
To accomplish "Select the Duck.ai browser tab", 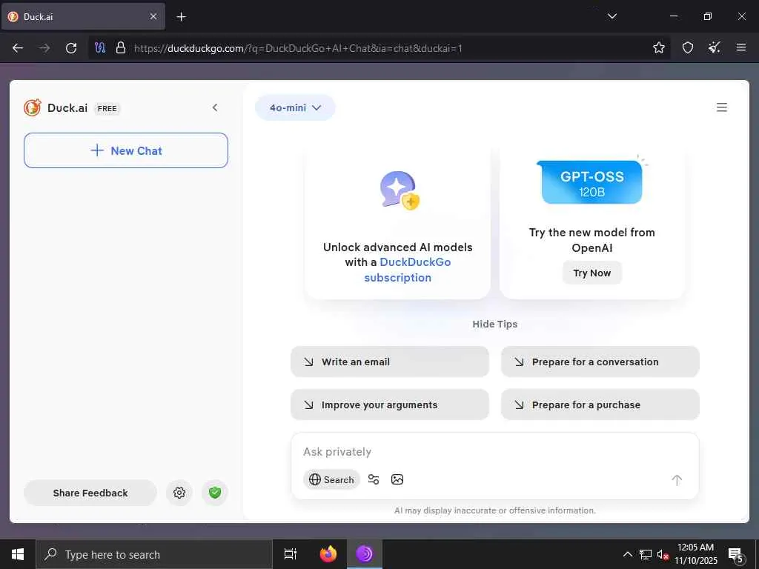I will point(82,16).
